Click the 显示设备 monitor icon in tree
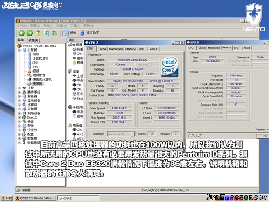The image size is (269, 202). tap(24, 101)
